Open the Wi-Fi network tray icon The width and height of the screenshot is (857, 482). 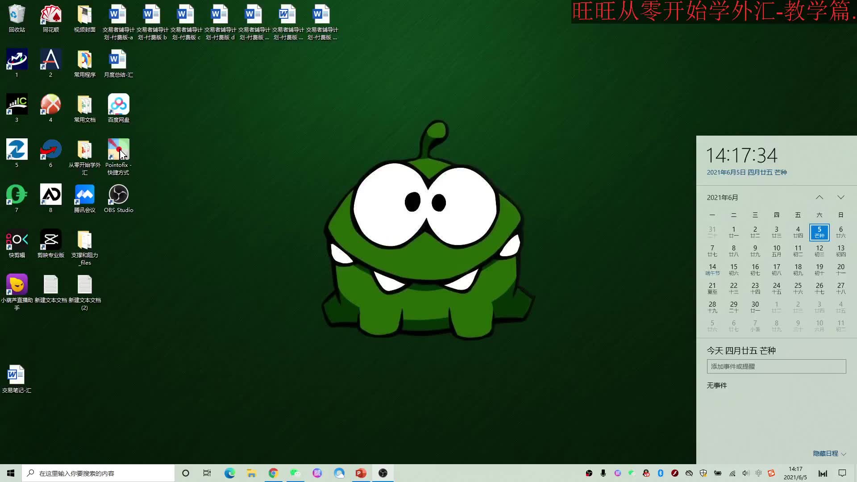[x=732, y=473]
